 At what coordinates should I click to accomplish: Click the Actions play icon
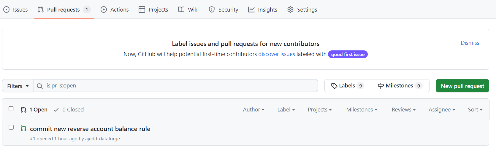pyautogui.click(x=104, y=9)
